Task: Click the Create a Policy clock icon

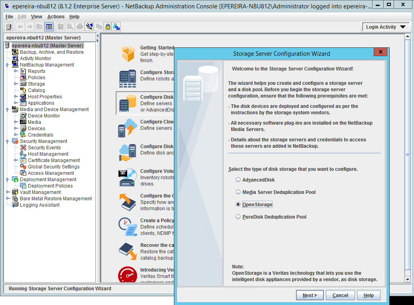Action: (x=128, y=227)
